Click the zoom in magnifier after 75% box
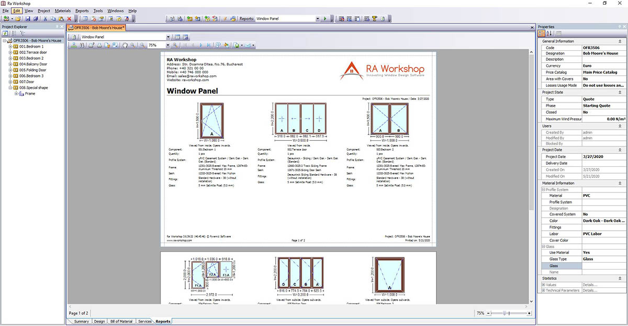The height and width of the screenshot is (326, 628). [x=176, y=46]
